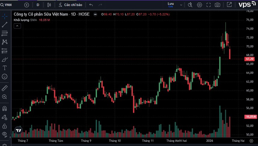Change the D timeframe interval
The height and width of the screenshot is (146, 258).
pos(38,5)
